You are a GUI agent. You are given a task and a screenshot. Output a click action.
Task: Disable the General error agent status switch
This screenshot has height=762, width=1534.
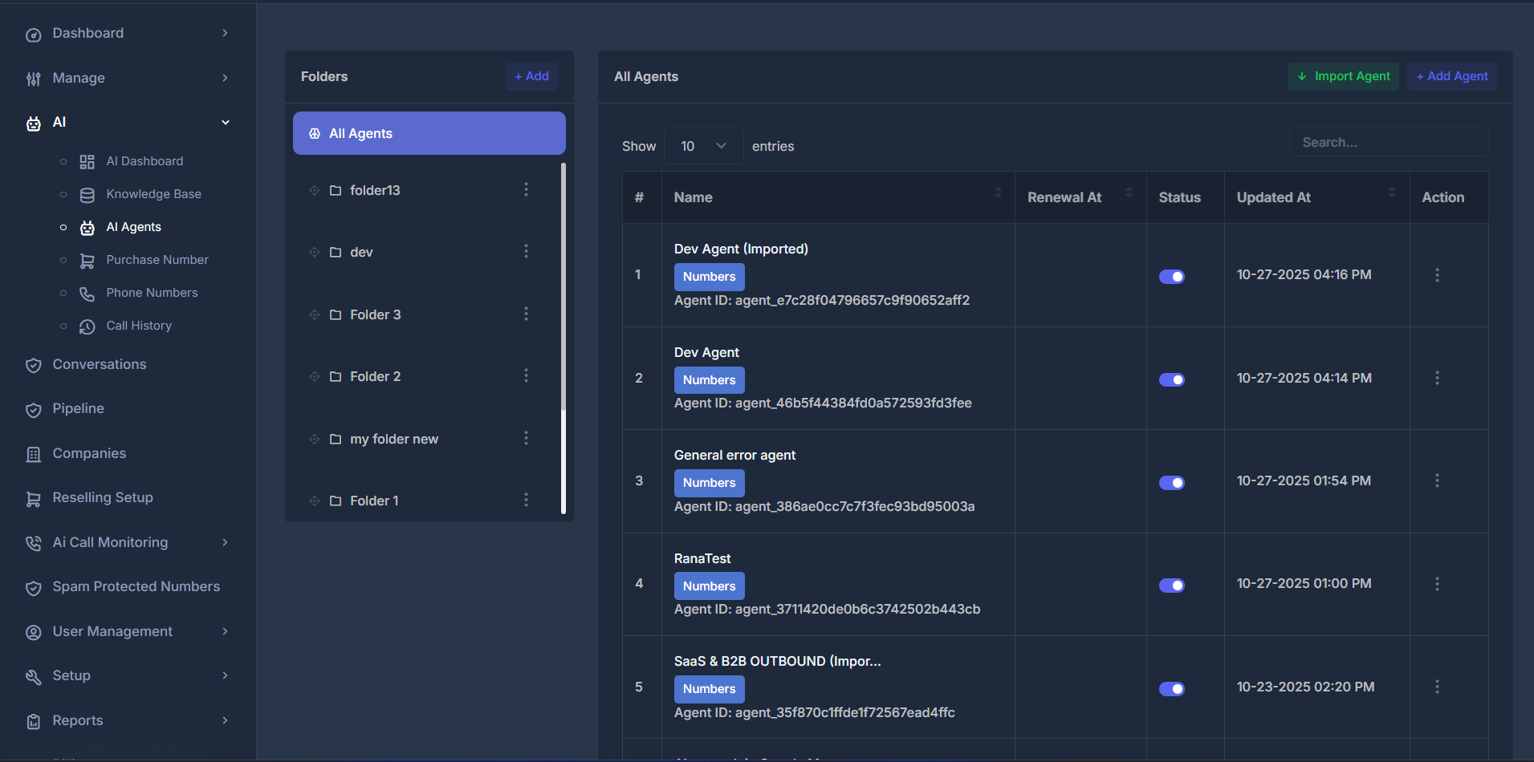click(x=1171, y=483)
